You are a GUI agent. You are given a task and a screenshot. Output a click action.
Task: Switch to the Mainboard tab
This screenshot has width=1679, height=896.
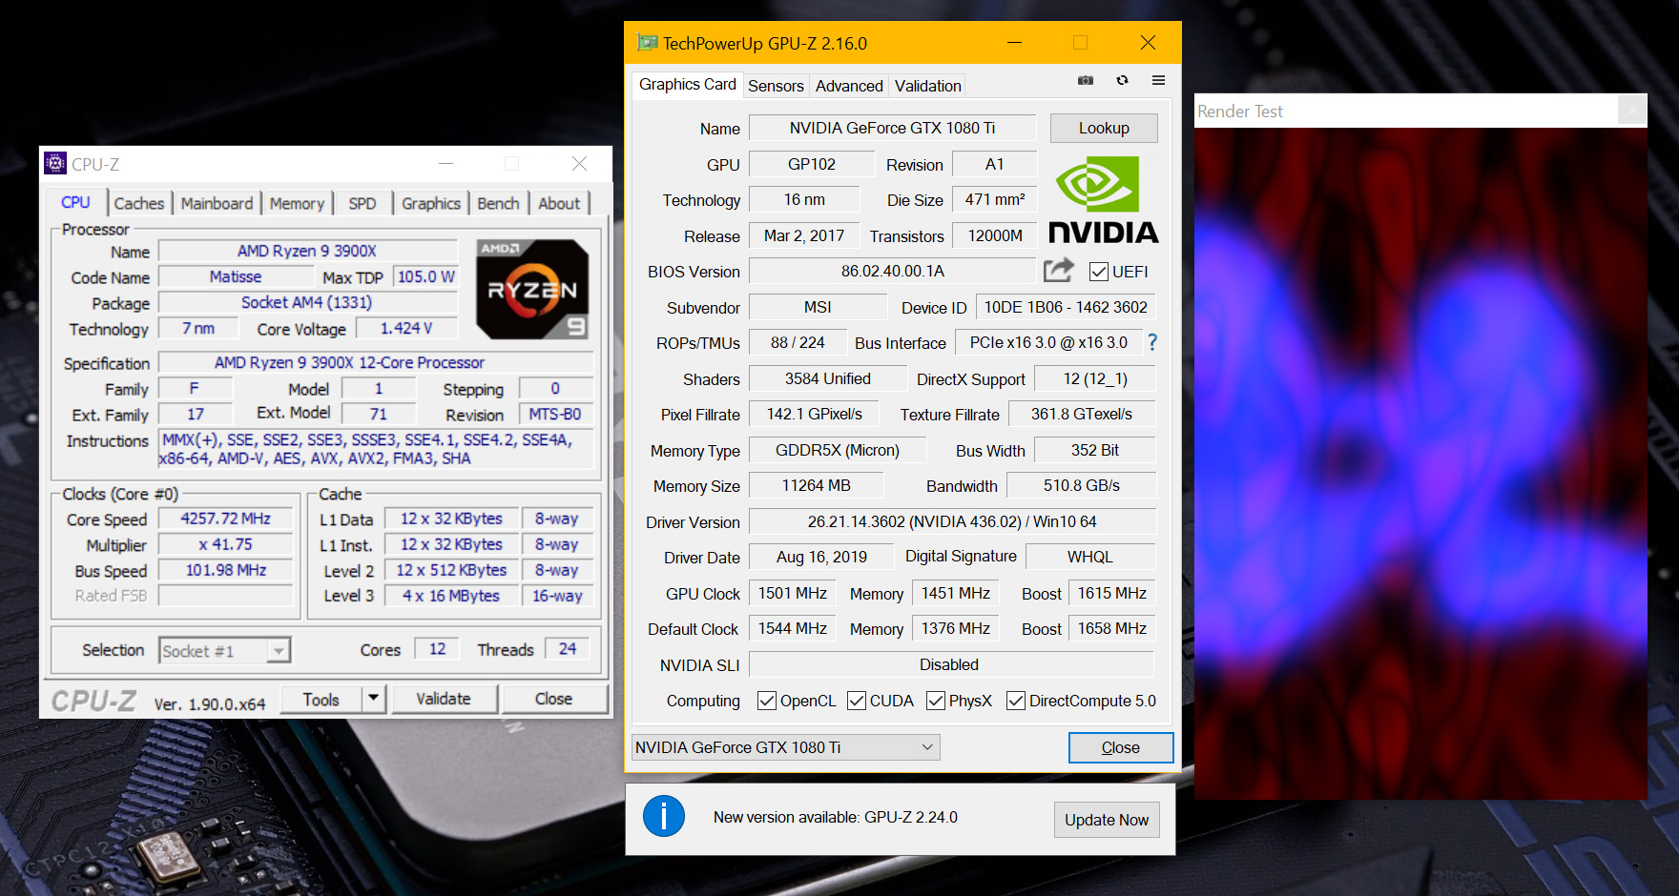click(218, 203)
